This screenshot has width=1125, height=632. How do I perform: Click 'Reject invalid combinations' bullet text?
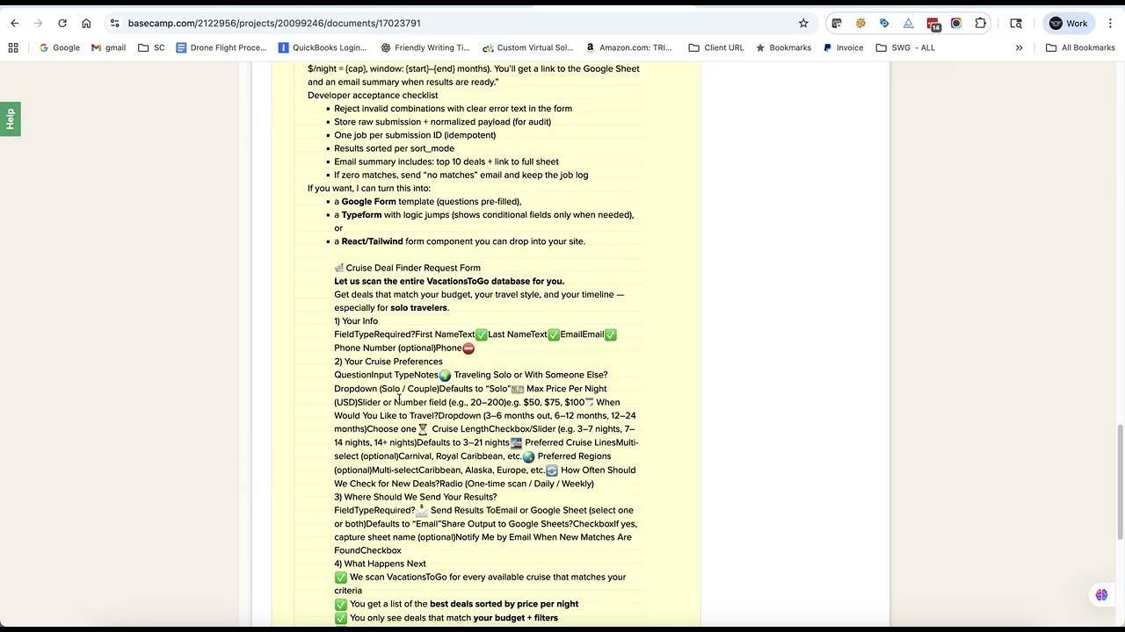pos(453,109)
